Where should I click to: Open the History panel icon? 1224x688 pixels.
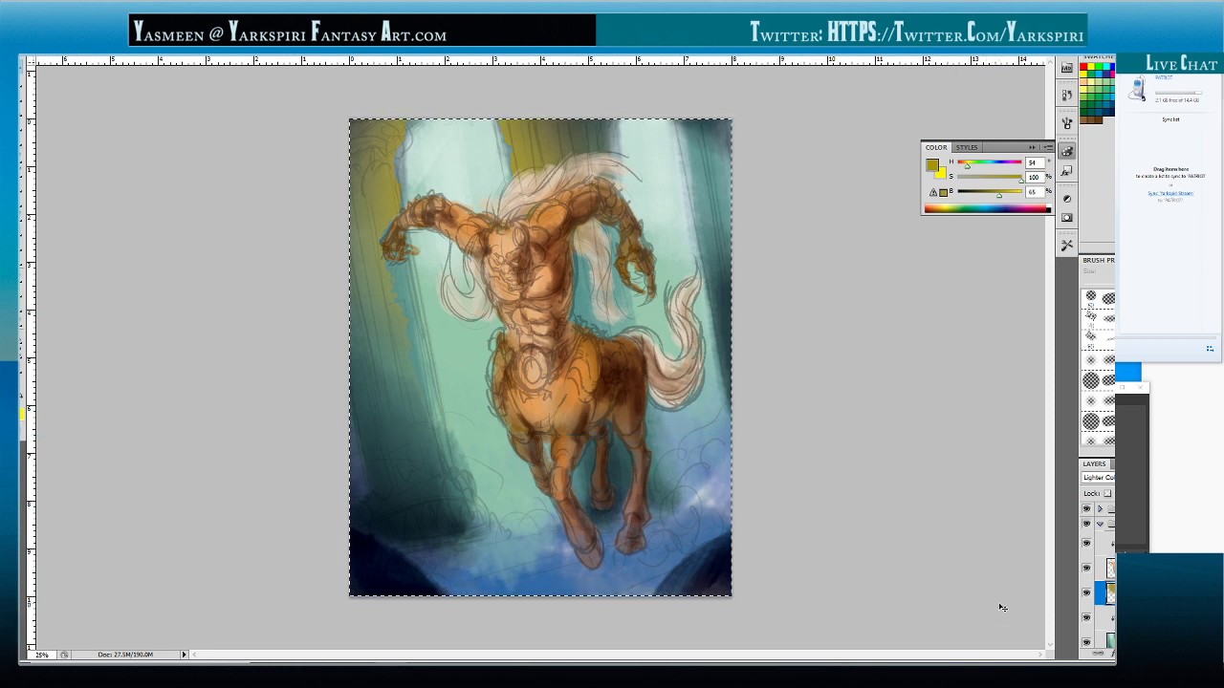click(x=1067, y=96)
